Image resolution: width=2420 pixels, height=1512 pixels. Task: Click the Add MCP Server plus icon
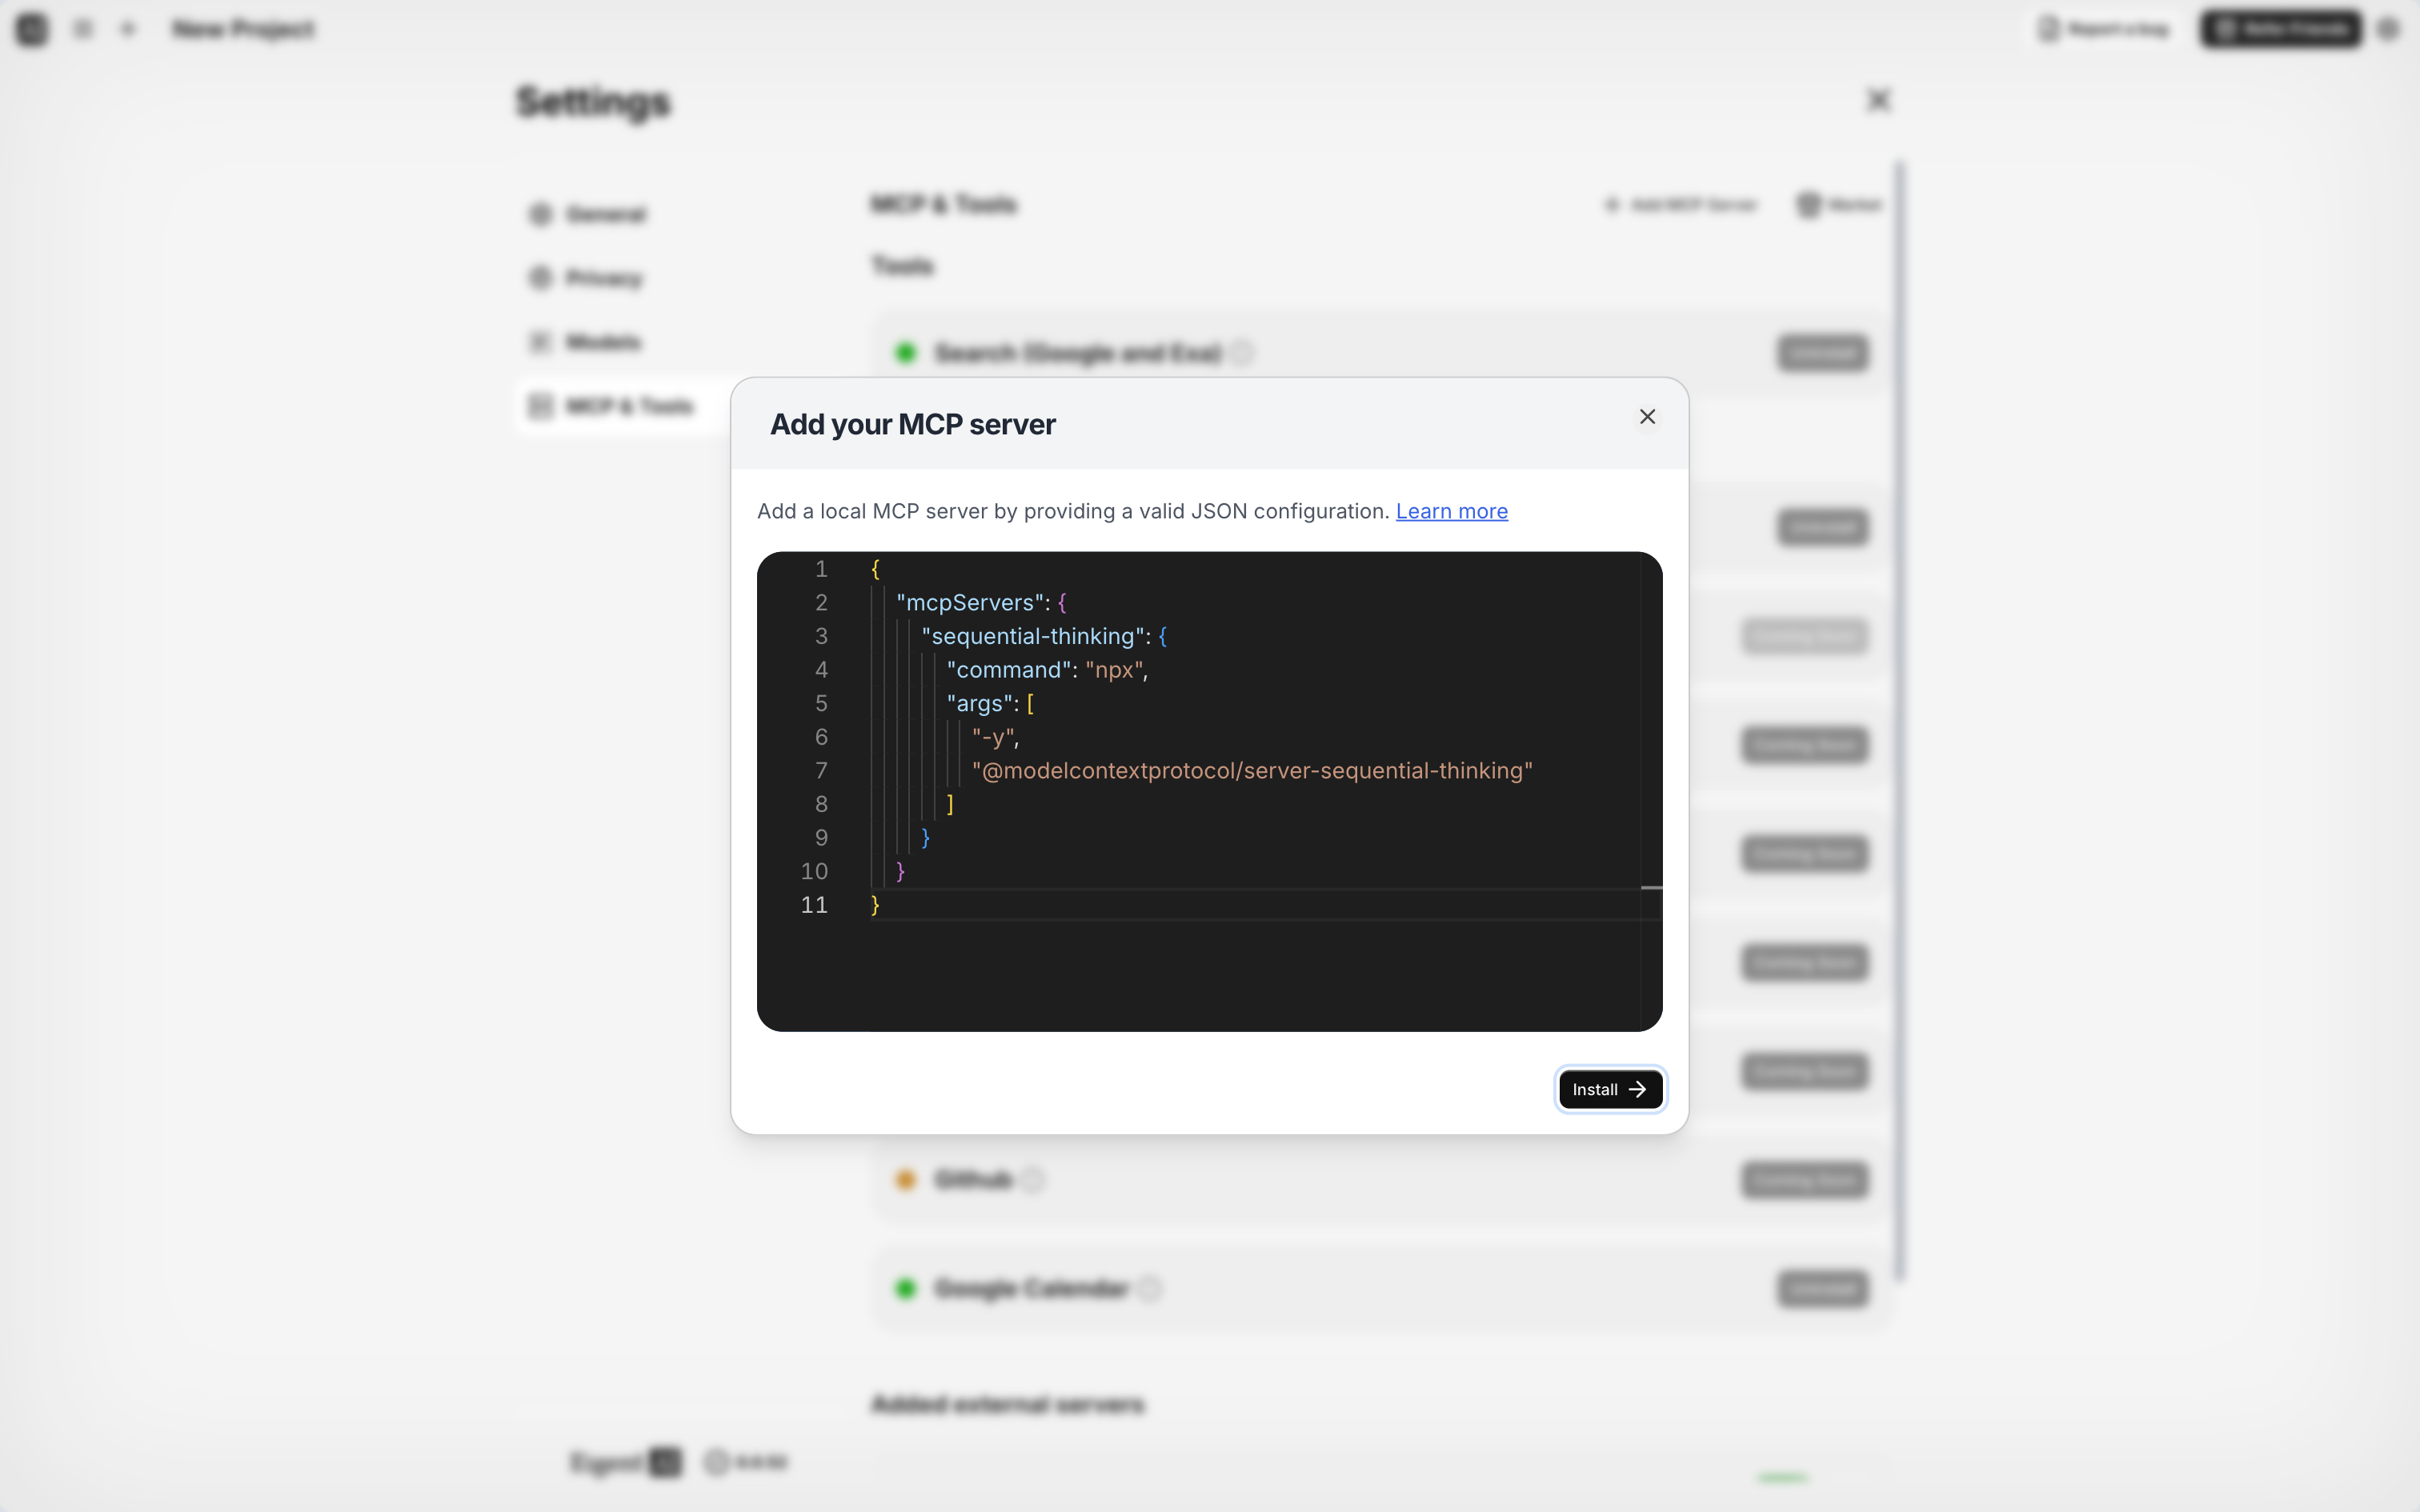click(1612, 204)
